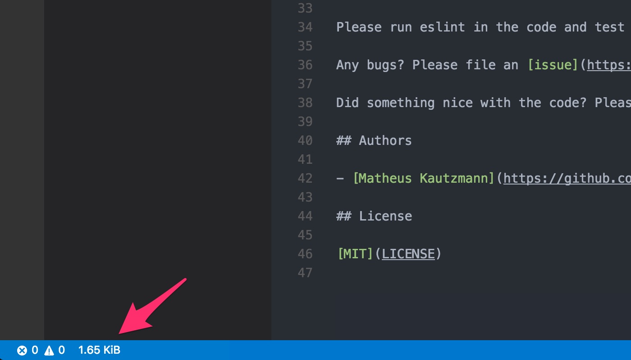Click the 1.65 KiB file size indicator
Screen dimensions: 631x360
pos(99,350)
